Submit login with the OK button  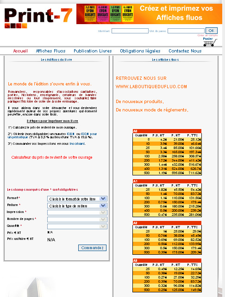coord(212,31)
